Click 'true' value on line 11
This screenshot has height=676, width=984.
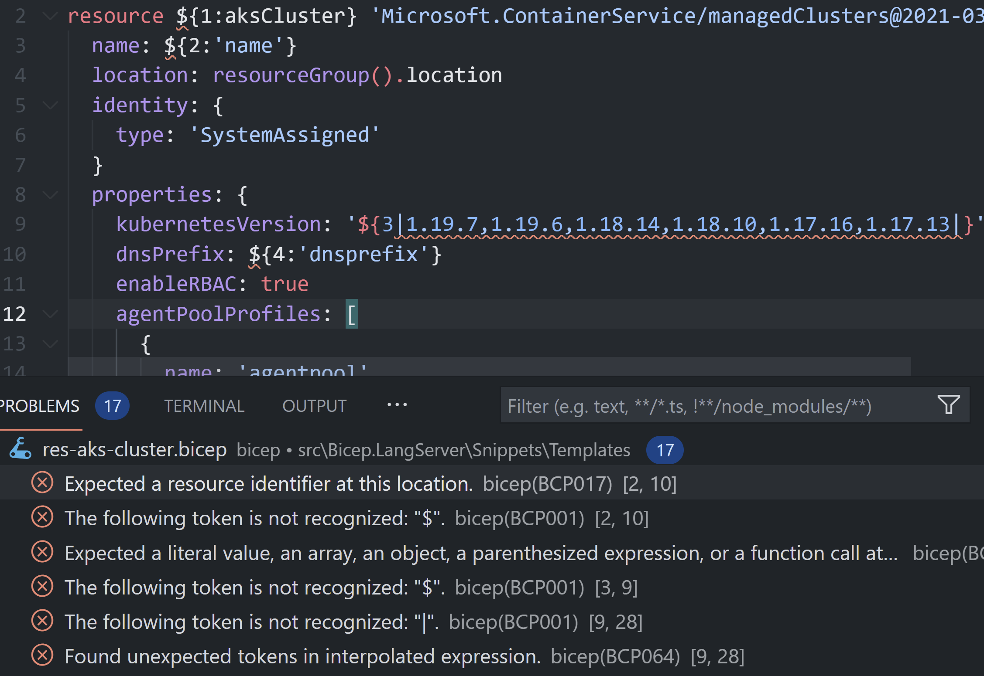pyautogui.click(x=285, y=284)
